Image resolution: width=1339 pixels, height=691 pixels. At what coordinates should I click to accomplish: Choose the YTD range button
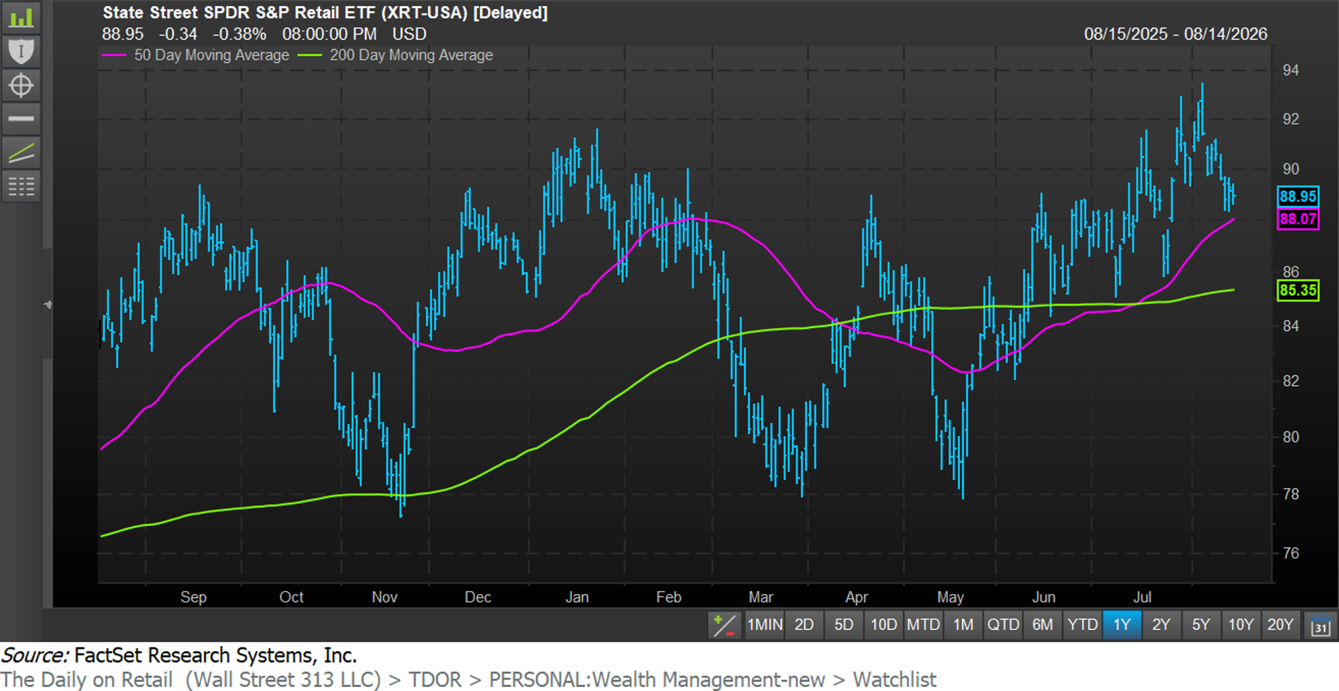(x=1082, y=624)
